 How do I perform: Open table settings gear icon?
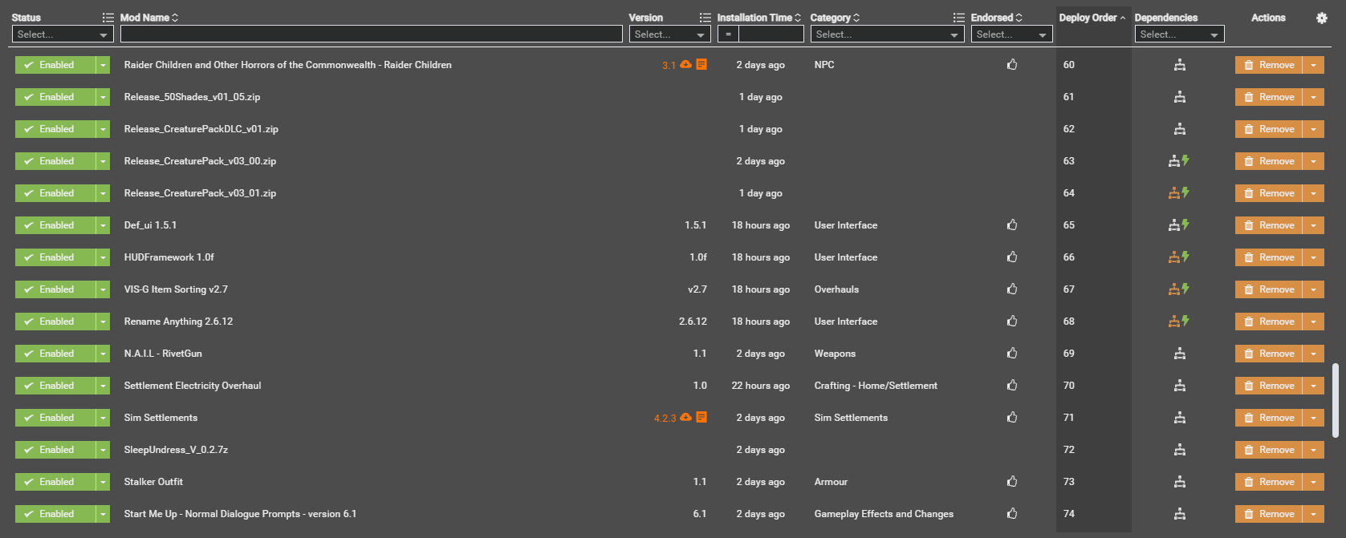pos(1321,18)
